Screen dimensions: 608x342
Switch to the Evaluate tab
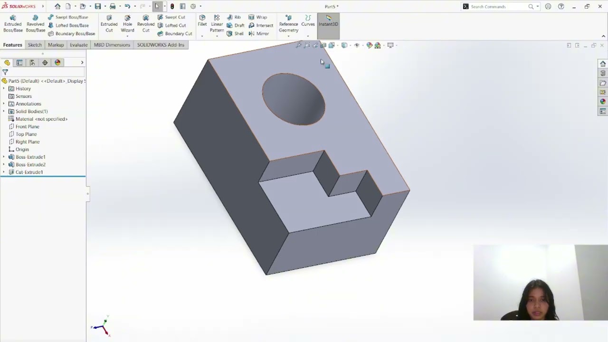tap(78, 45)
